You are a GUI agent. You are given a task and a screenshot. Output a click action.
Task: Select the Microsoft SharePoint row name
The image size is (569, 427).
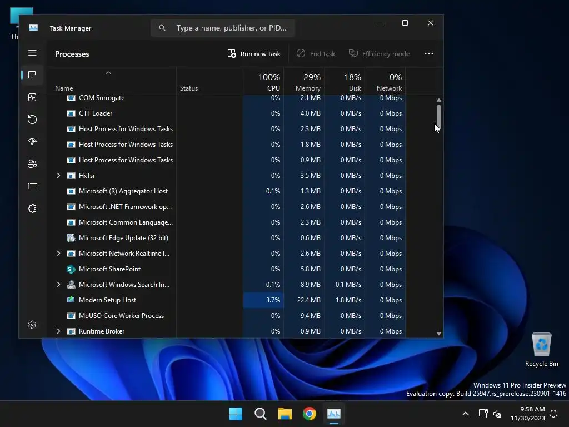(109, 269)
